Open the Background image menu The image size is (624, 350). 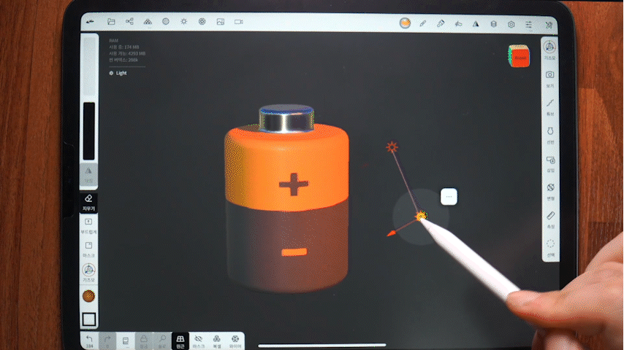click(x=220, y=23)
